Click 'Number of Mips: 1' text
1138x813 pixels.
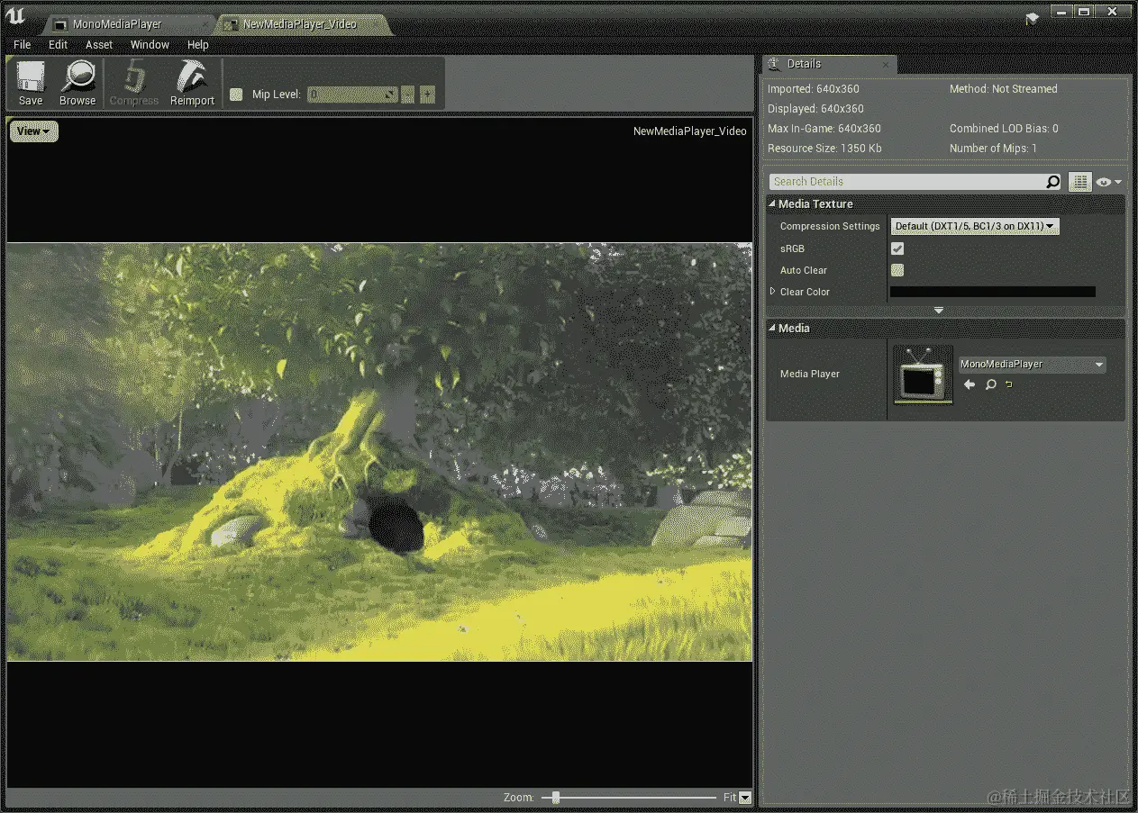pyautogui.click(x=993, y=149)
